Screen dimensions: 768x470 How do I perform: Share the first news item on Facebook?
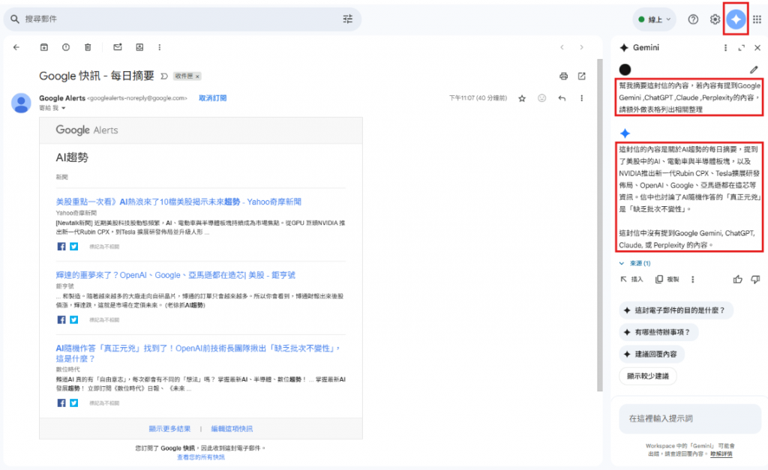[x=61, y=247]
